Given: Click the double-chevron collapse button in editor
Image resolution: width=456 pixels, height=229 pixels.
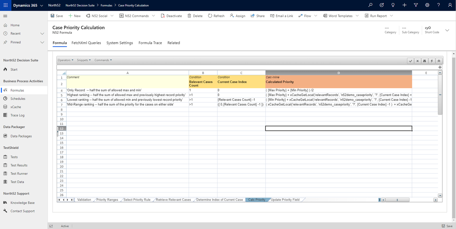Looking at the screenshot, I should coord(439,61).
